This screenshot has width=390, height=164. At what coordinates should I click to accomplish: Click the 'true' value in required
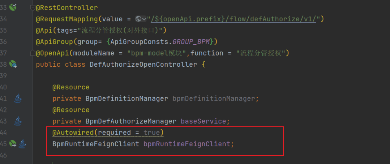point(151,133)
